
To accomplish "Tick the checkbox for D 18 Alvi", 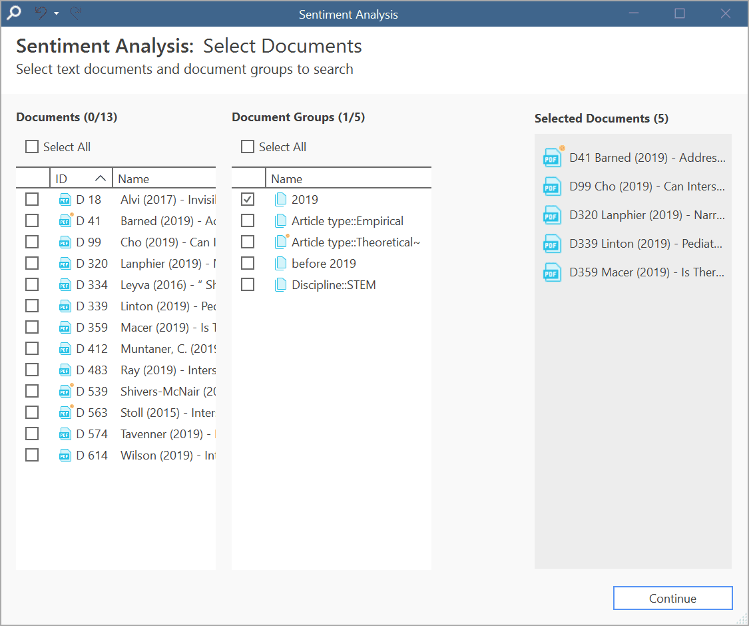I will click(32, 199).
